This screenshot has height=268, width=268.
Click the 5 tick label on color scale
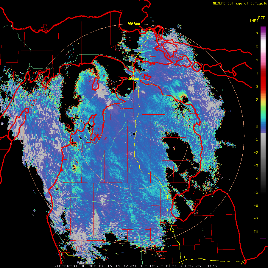coord(257,60)
